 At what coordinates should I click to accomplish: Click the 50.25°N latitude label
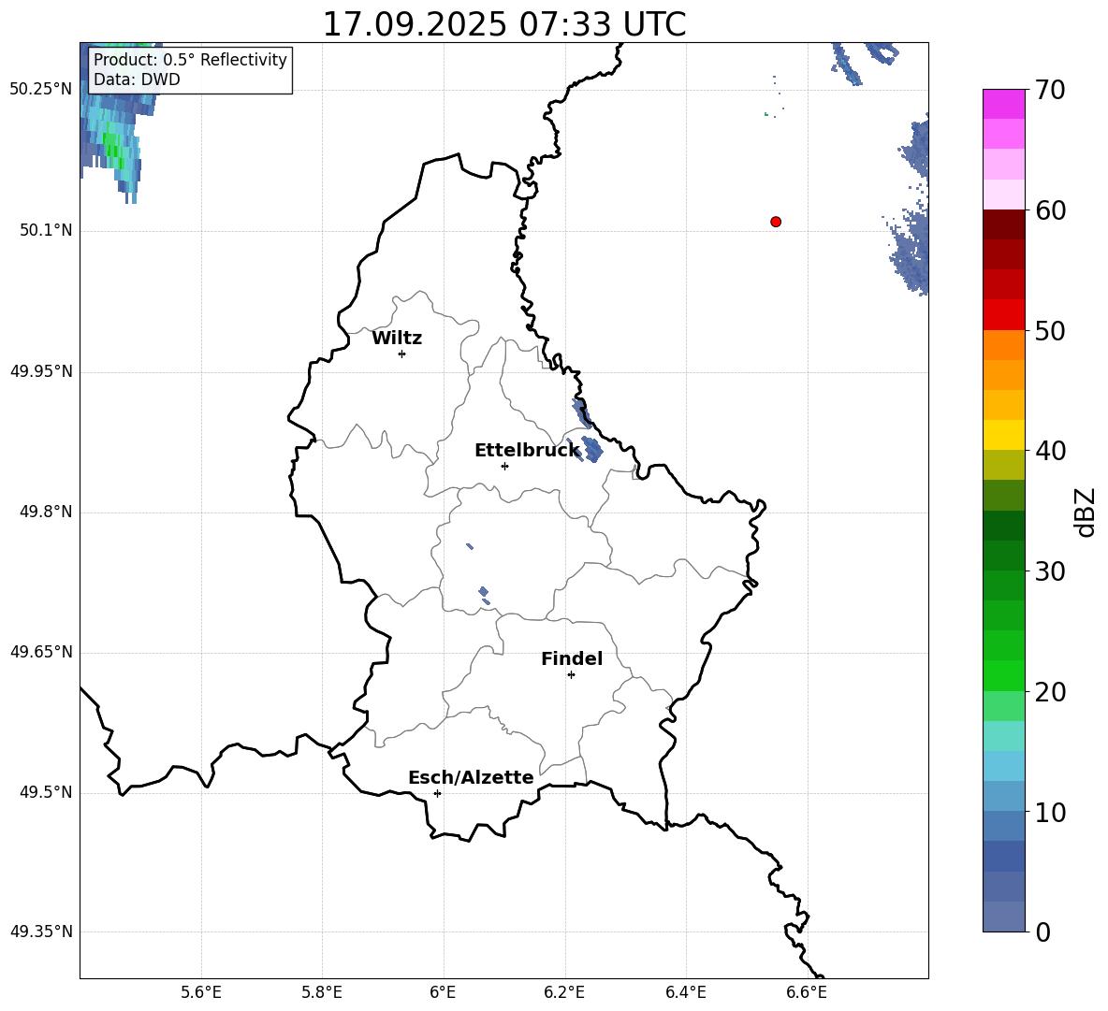(41, 90)
